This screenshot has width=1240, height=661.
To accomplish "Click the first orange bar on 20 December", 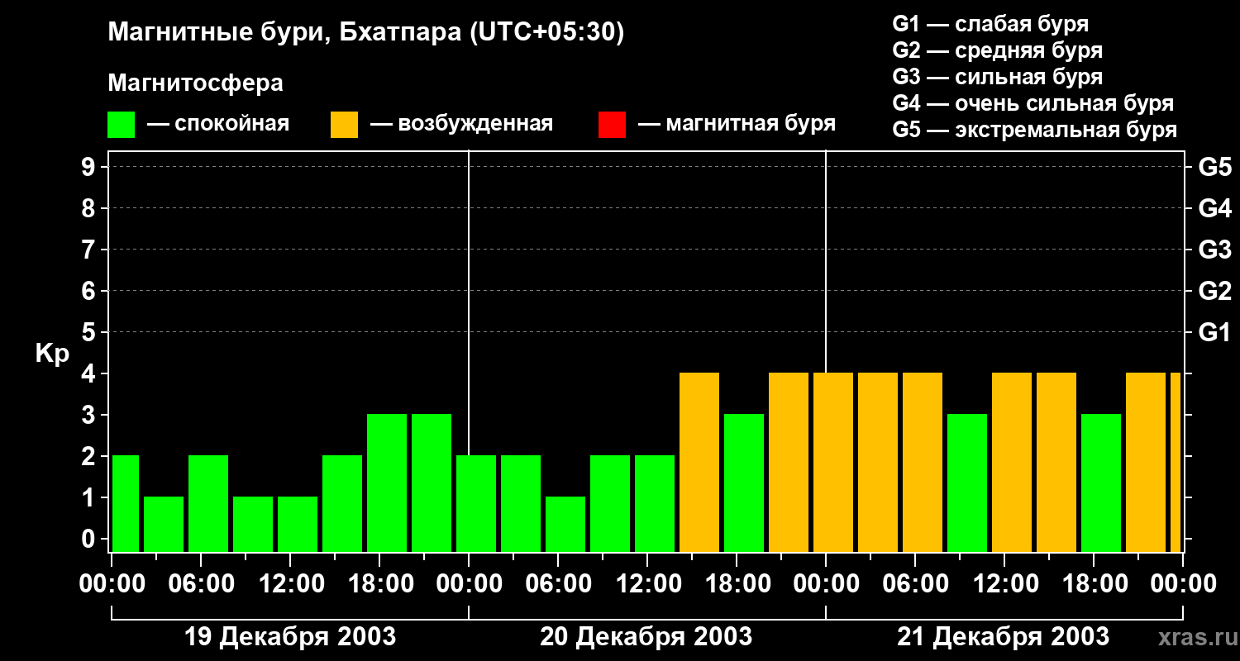I will (699, 462).
